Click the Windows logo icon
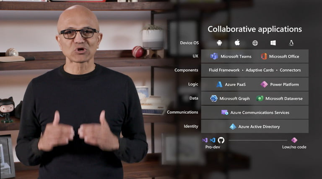This screenshot has width=322, height=179. pos(273,43)
